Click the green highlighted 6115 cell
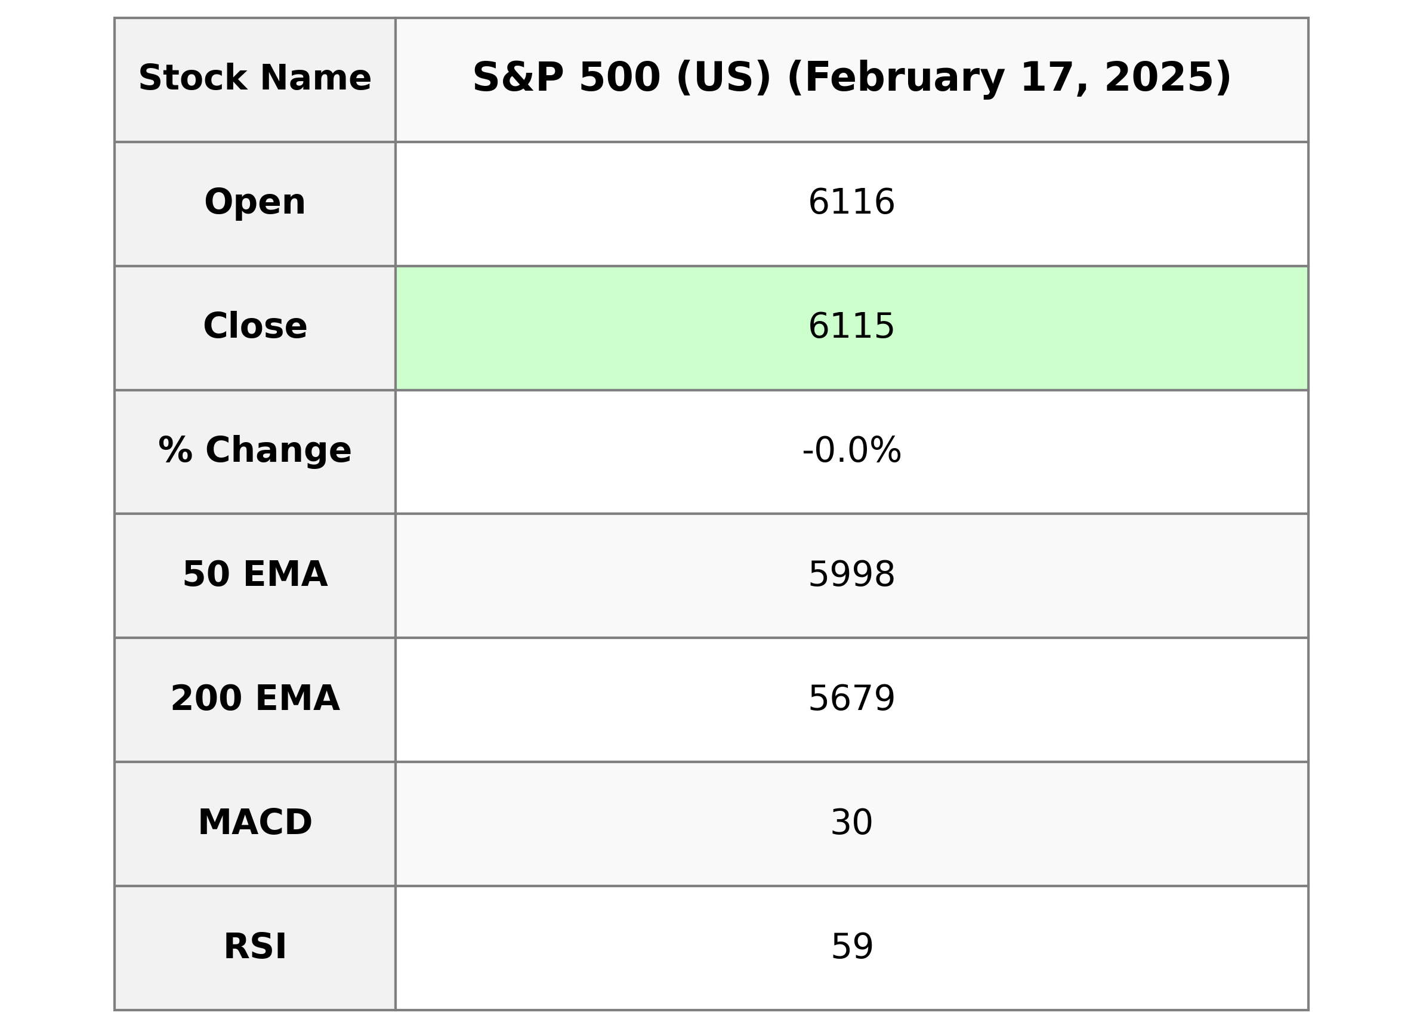Image resolution: width=1423 pixels, height=1028 pixels. point(851,326)
